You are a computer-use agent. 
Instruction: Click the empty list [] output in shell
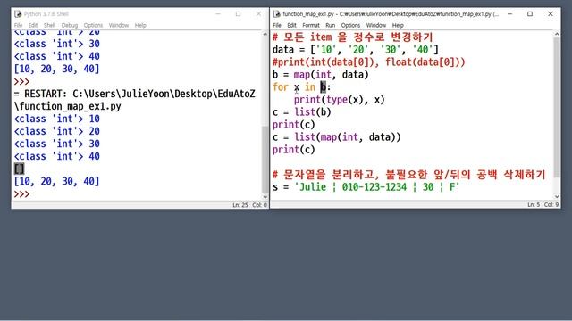(20, 169)
